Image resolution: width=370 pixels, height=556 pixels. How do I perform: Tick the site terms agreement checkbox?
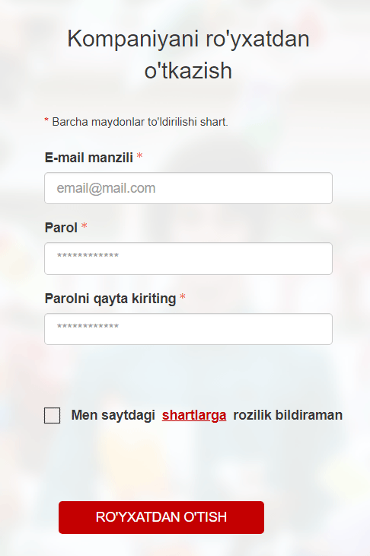pyautogui.click(x=52, y=415)
